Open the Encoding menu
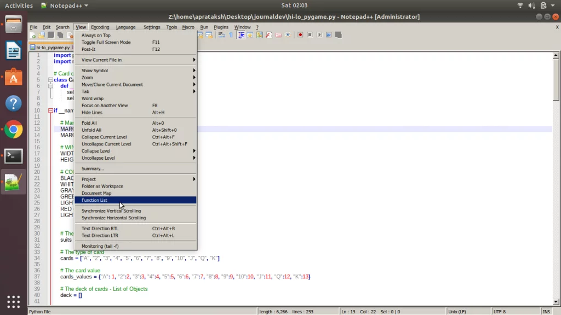Screen dimensions: 561x315 [x=100, y=27]
